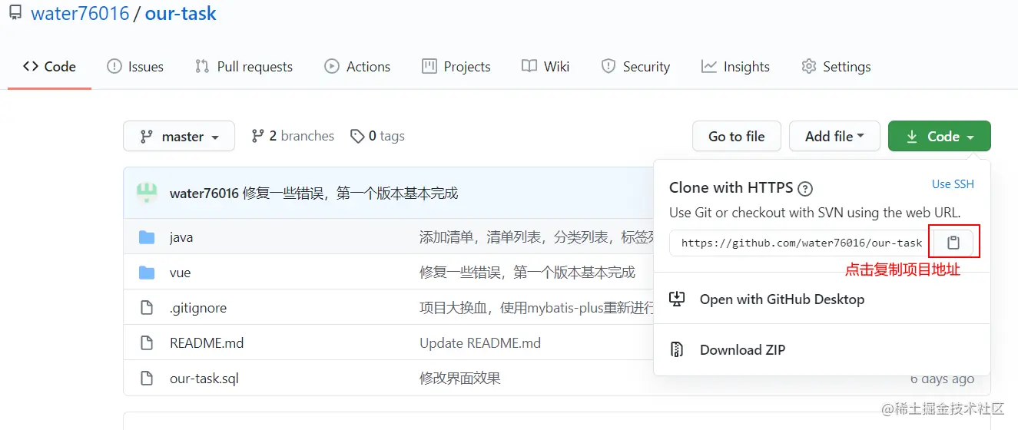Open the java folder
Screen dimensions: 1018x430
[x=181, y=237]
